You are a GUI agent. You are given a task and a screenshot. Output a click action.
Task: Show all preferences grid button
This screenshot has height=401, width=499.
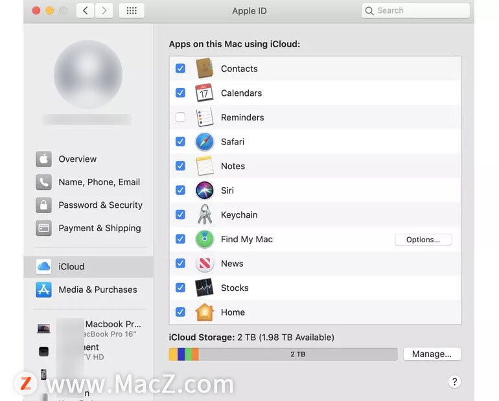(x=132, y=11)
